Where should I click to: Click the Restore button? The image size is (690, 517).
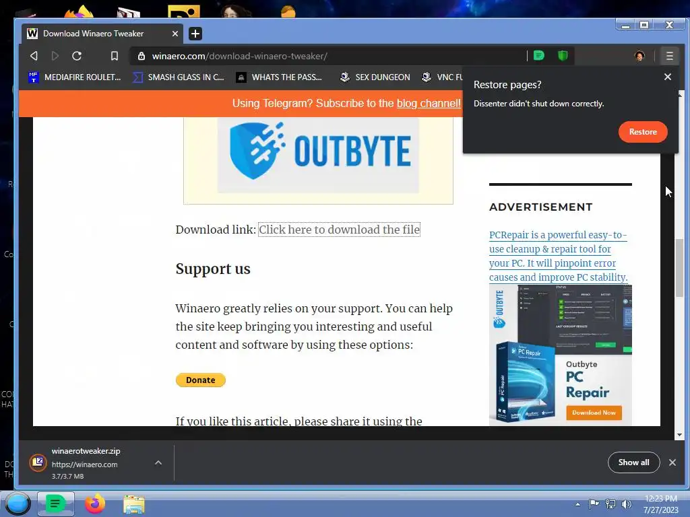tap(642, 132)
